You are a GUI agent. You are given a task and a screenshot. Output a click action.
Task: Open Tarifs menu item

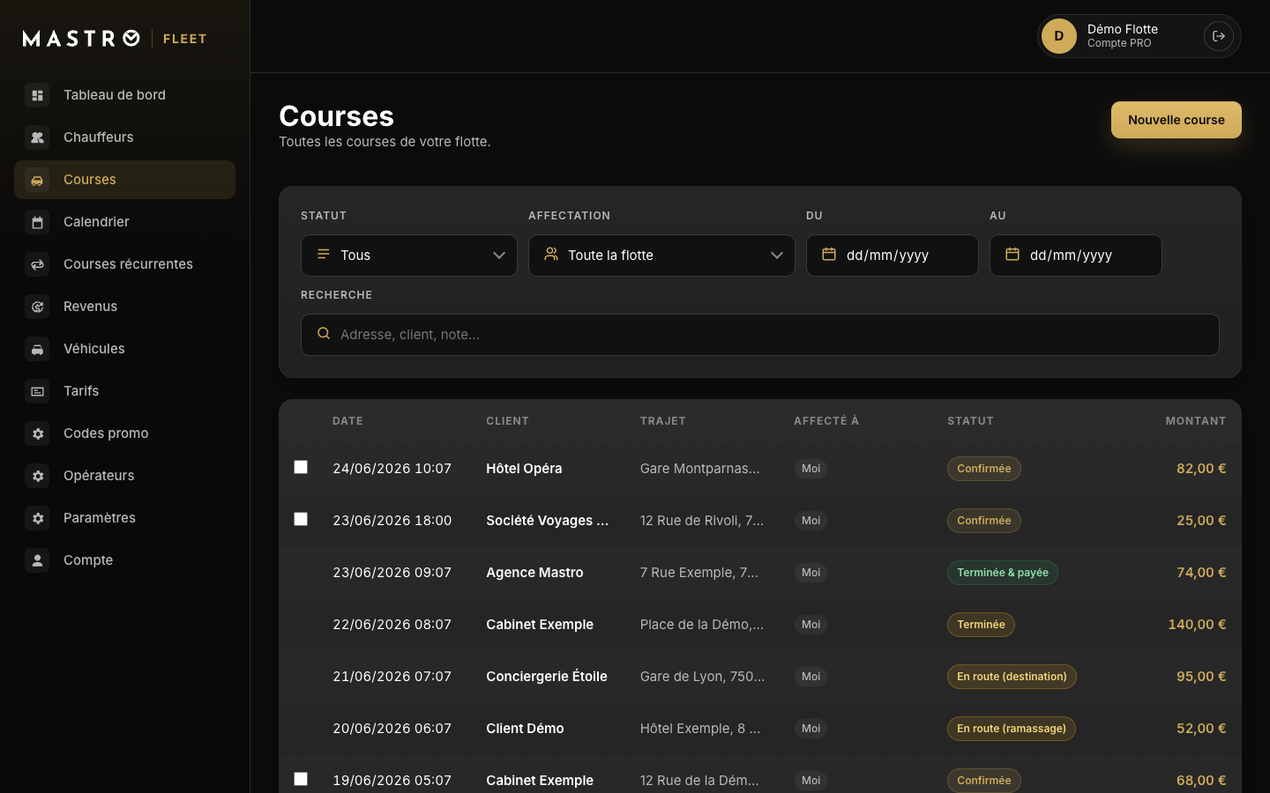click(x=124, y=391)
